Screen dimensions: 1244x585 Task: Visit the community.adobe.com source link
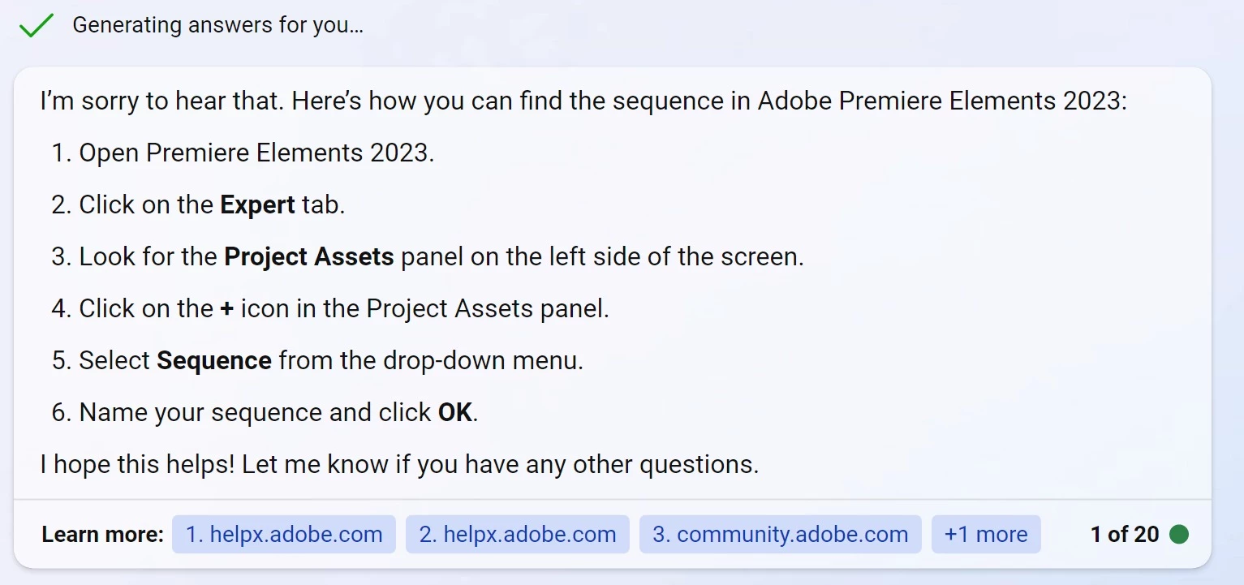click(x=780, y=535)
